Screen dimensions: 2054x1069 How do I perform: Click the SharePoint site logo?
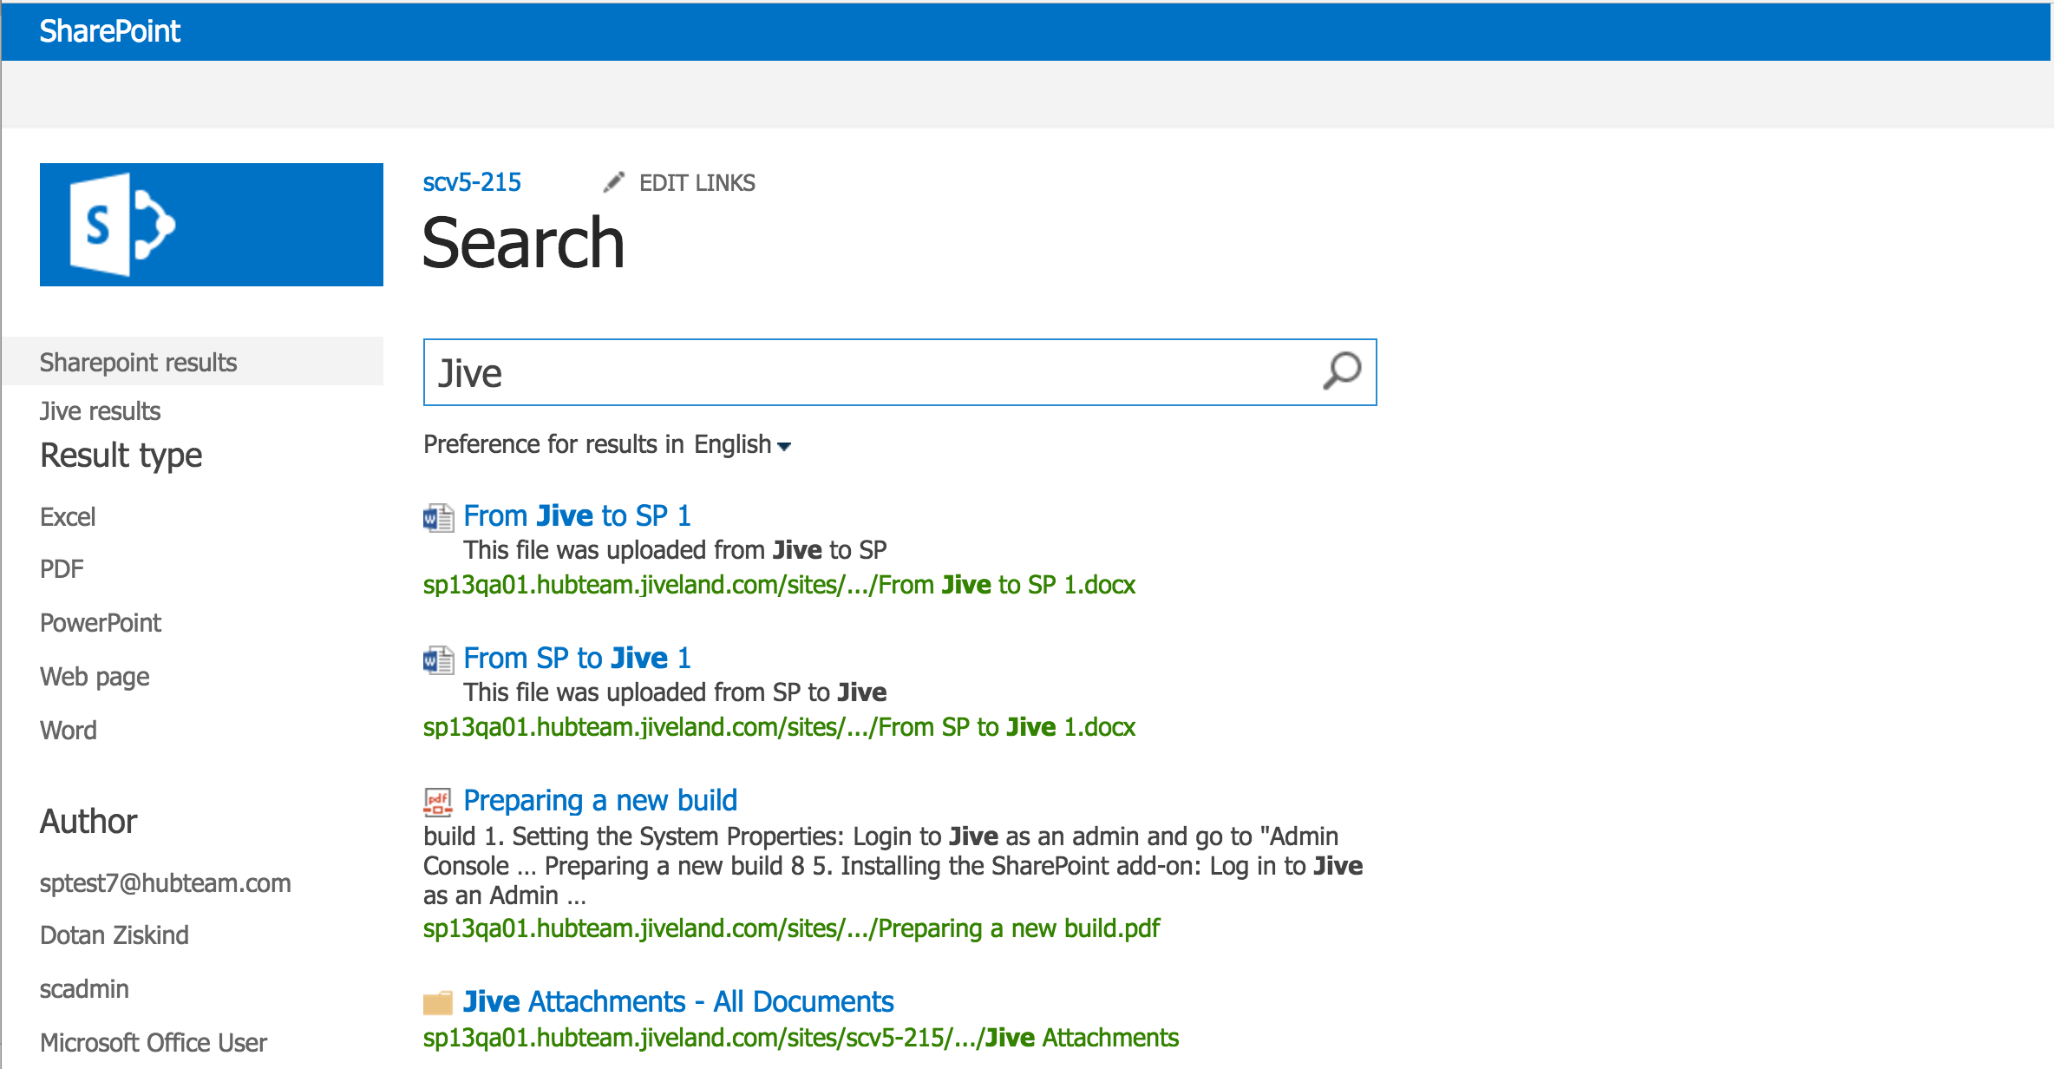tap(211, 225)
